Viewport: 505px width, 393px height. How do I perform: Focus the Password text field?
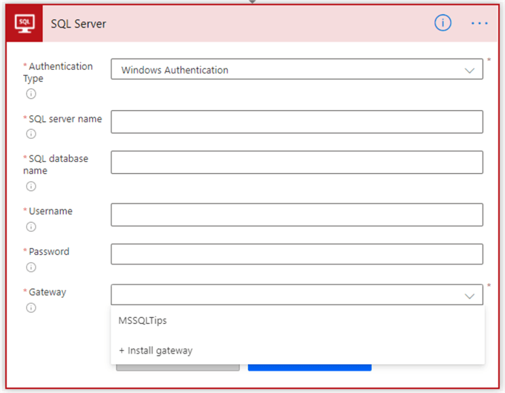tap(296, 254)
